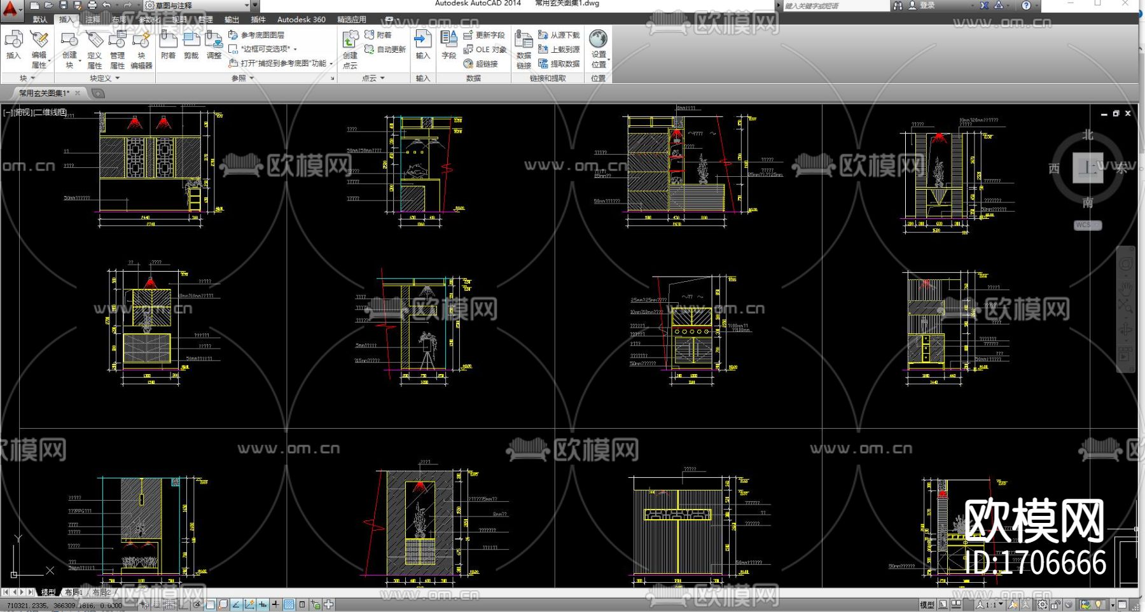Expand the workspace dropdown 草图与注释
The width and height of the screenshot is (1145, 612).
point(247,6)
